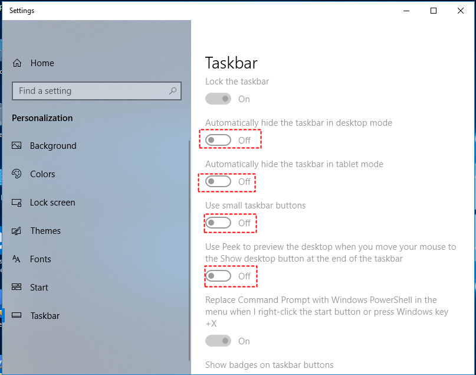This screenshot has height=375, width=476.
Task: Click the Fonts letter icon
Action: click(17, 259)
